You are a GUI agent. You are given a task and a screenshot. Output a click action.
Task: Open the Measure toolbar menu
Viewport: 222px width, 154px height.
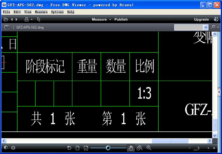point(101,19)
